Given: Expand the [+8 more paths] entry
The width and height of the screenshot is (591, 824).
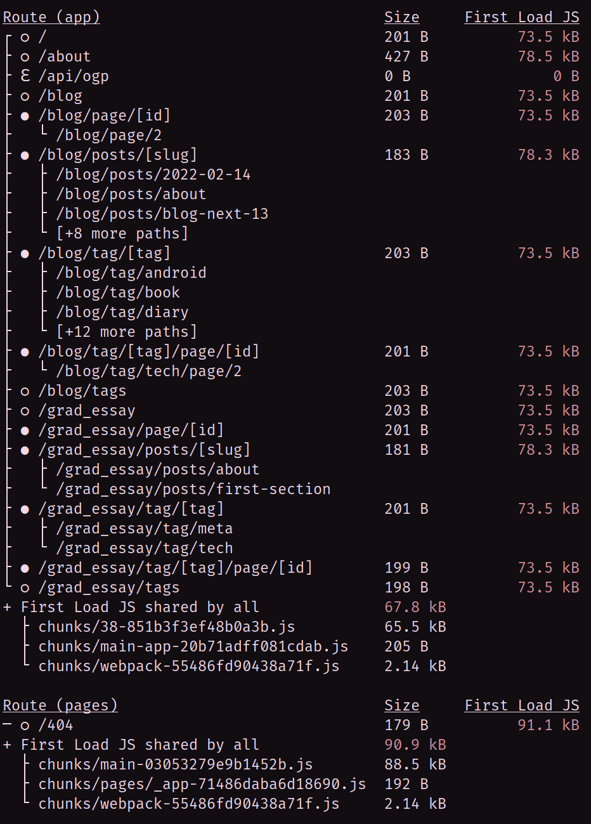Looking at the screenshot, I should [x=122, y=233].
